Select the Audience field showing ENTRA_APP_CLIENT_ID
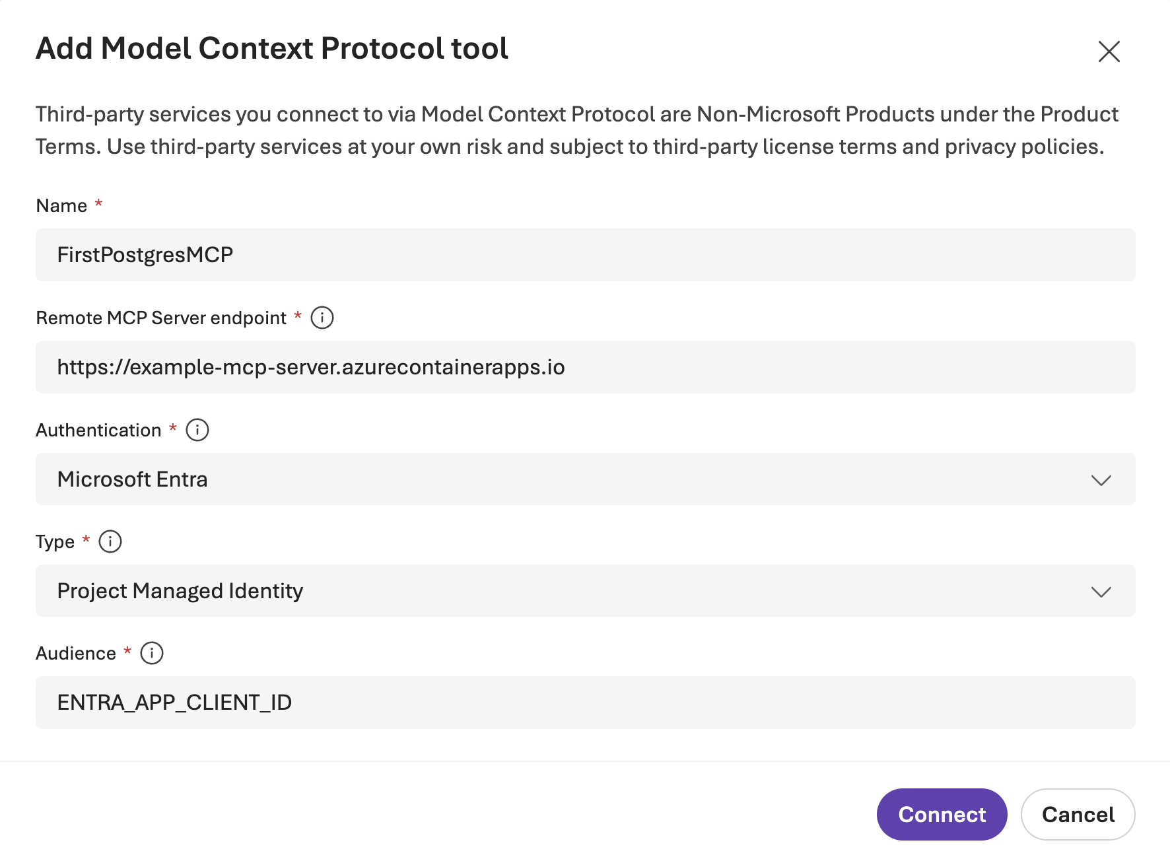Screen dimensions: 1170x861 [585, 703]
